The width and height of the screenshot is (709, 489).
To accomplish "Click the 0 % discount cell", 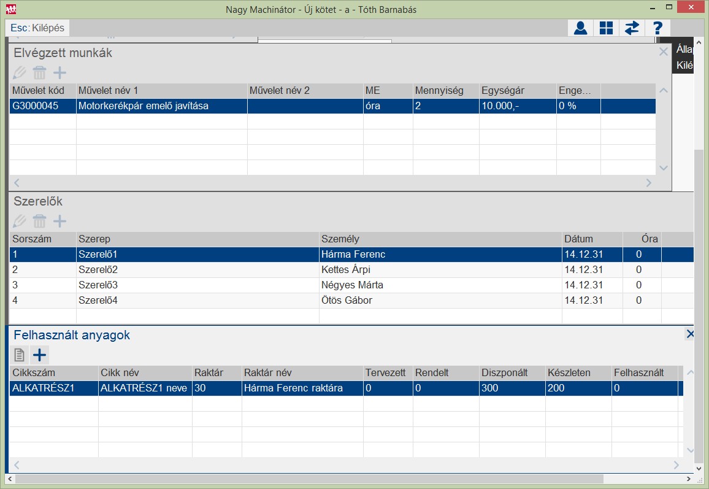I will (x=578, y=106).
